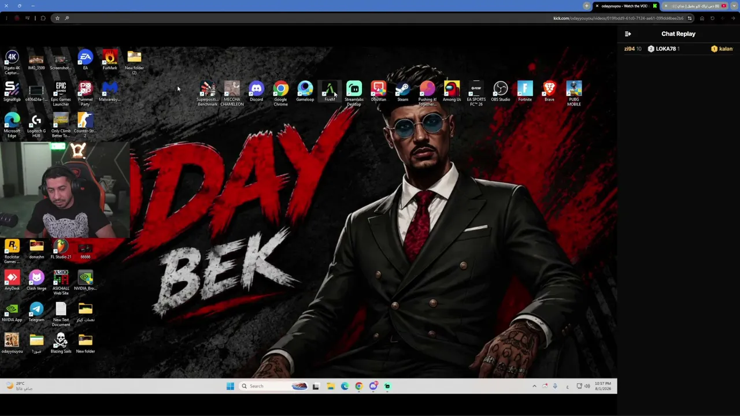Open Epic Games Launcher on the desktop

pos(61,94)
